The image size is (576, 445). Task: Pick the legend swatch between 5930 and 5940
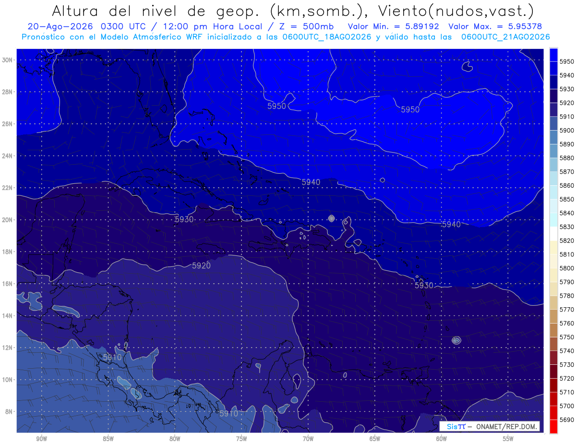[553, 82]
